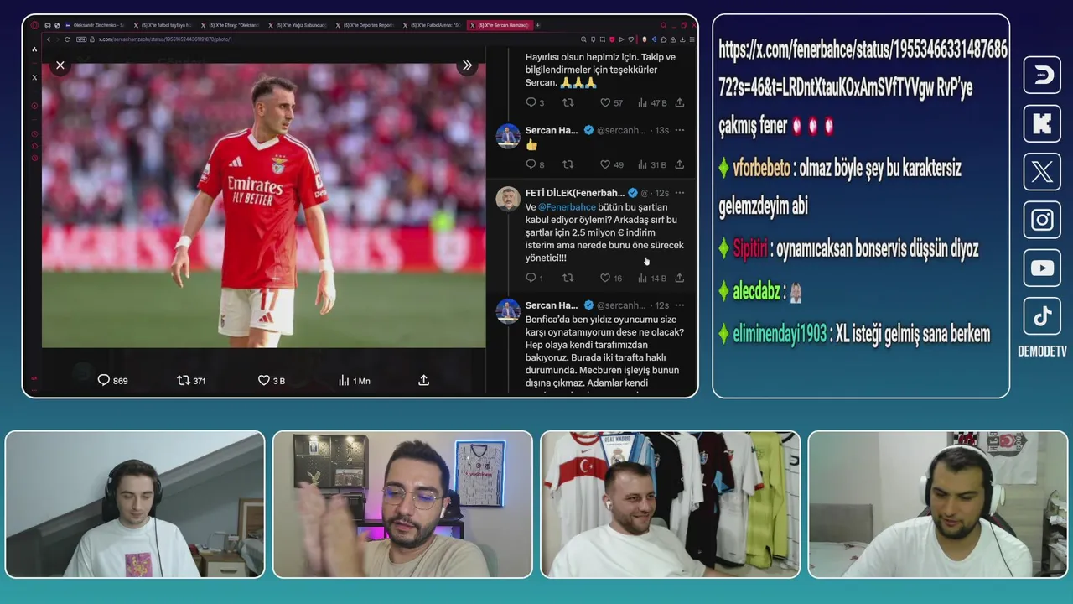Viewport: 1073px width, 604px height.
Task: View analytics showing 1 Mn views
Action: pos(354,380)
